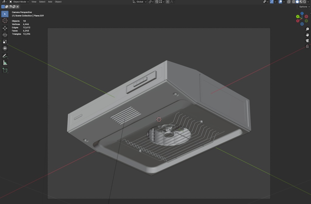This screenshot has width=311, height=204.
Task: Toggle proportional editing
Action: click(x=168, y=2)
